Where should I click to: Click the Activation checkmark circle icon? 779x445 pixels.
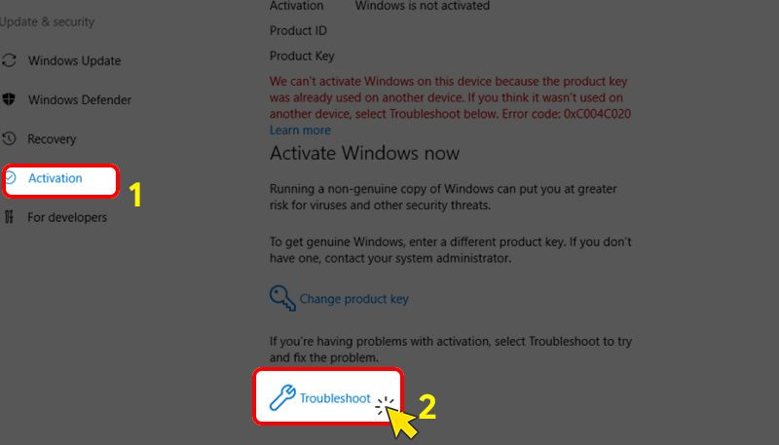(11, 178)
